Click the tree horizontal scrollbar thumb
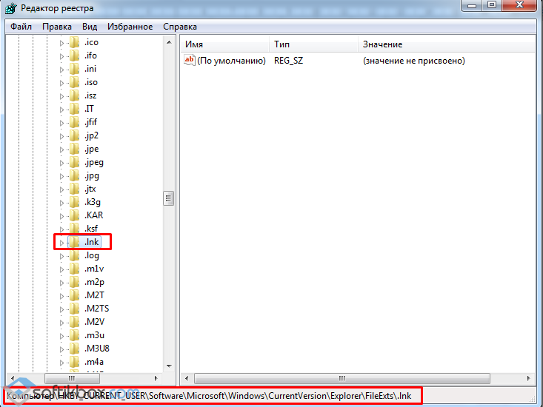543x407 pixels. click(x=72, y=378)
